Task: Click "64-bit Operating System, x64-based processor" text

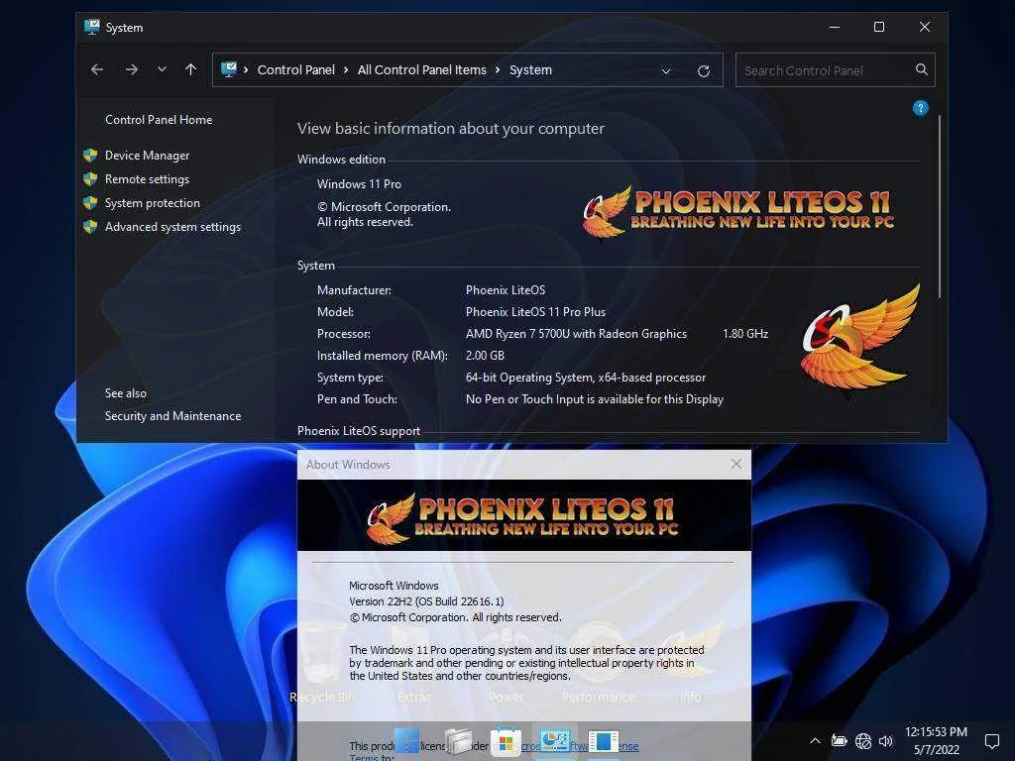Action: [x=586, y=378]
